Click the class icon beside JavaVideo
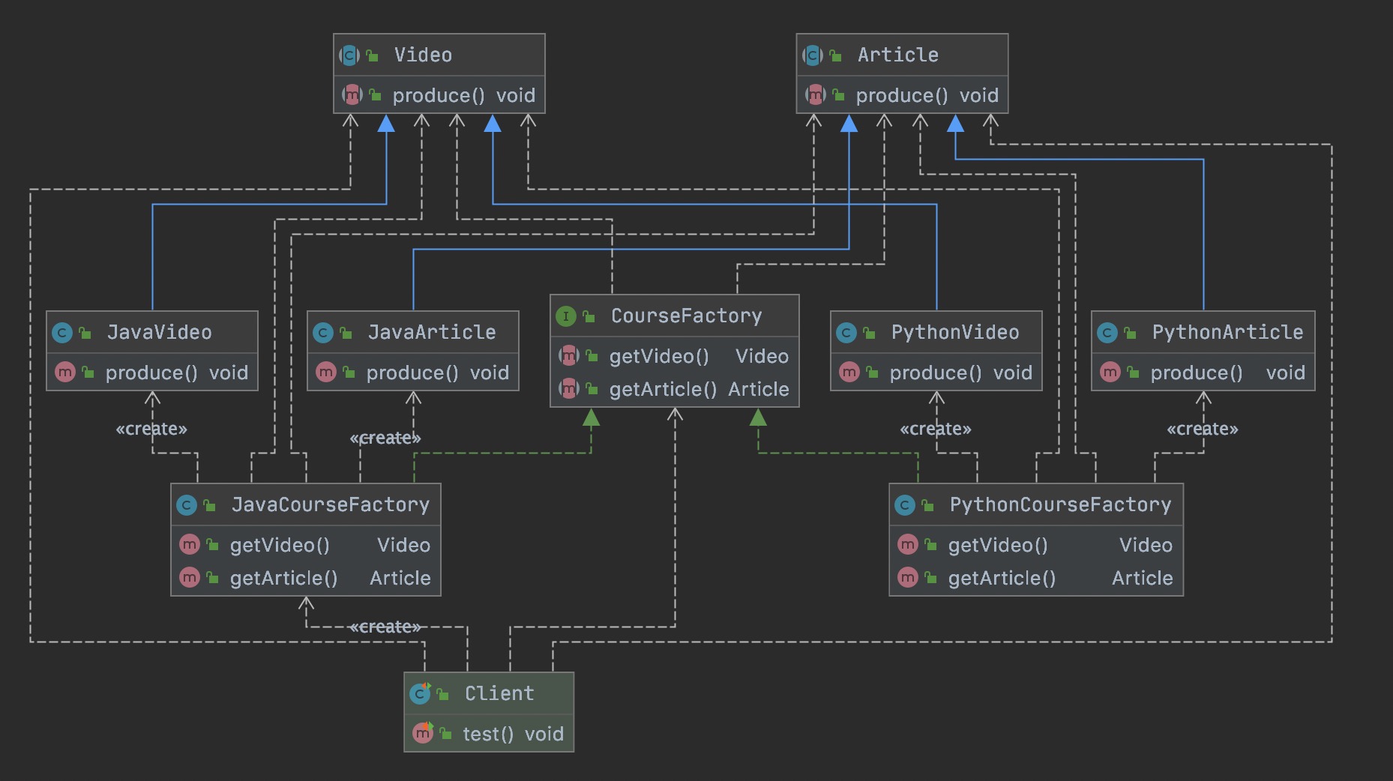This screenshot has height=781, width=1393. pos(62,333)
